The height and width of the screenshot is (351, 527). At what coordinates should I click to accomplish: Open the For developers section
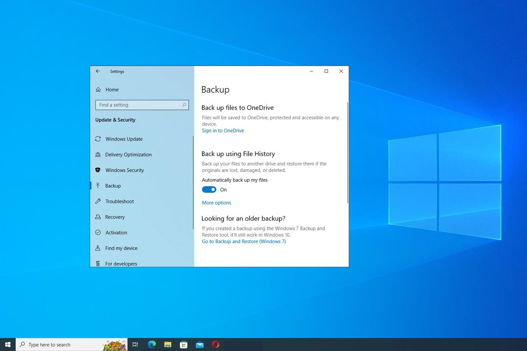[x=121, y=263]
